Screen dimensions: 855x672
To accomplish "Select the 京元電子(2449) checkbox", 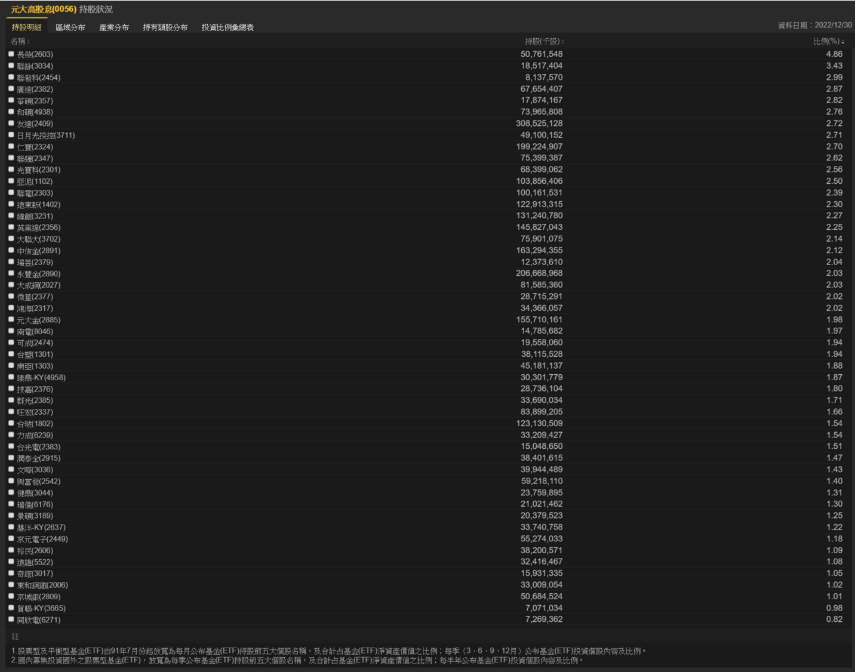I will 11,539.
